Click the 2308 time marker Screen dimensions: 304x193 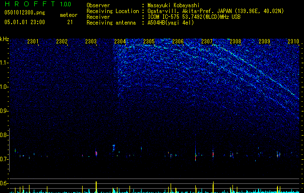[235, 41]
